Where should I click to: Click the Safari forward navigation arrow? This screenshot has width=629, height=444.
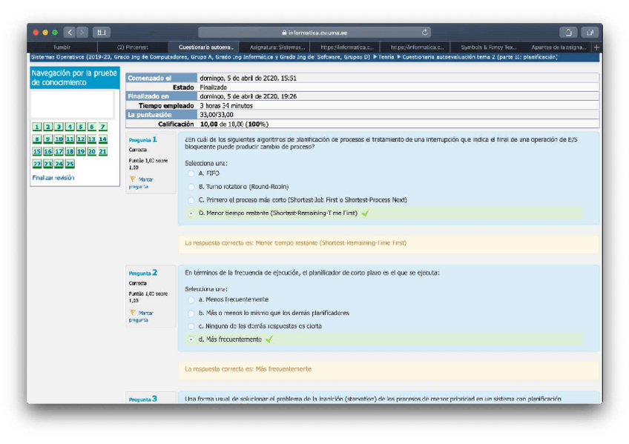coord(82,33)
